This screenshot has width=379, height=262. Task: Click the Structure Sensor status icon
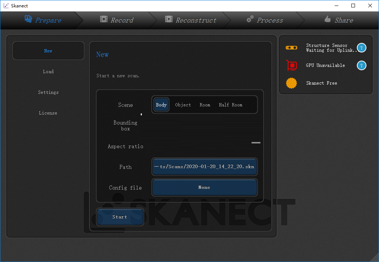tap(291, 47)
